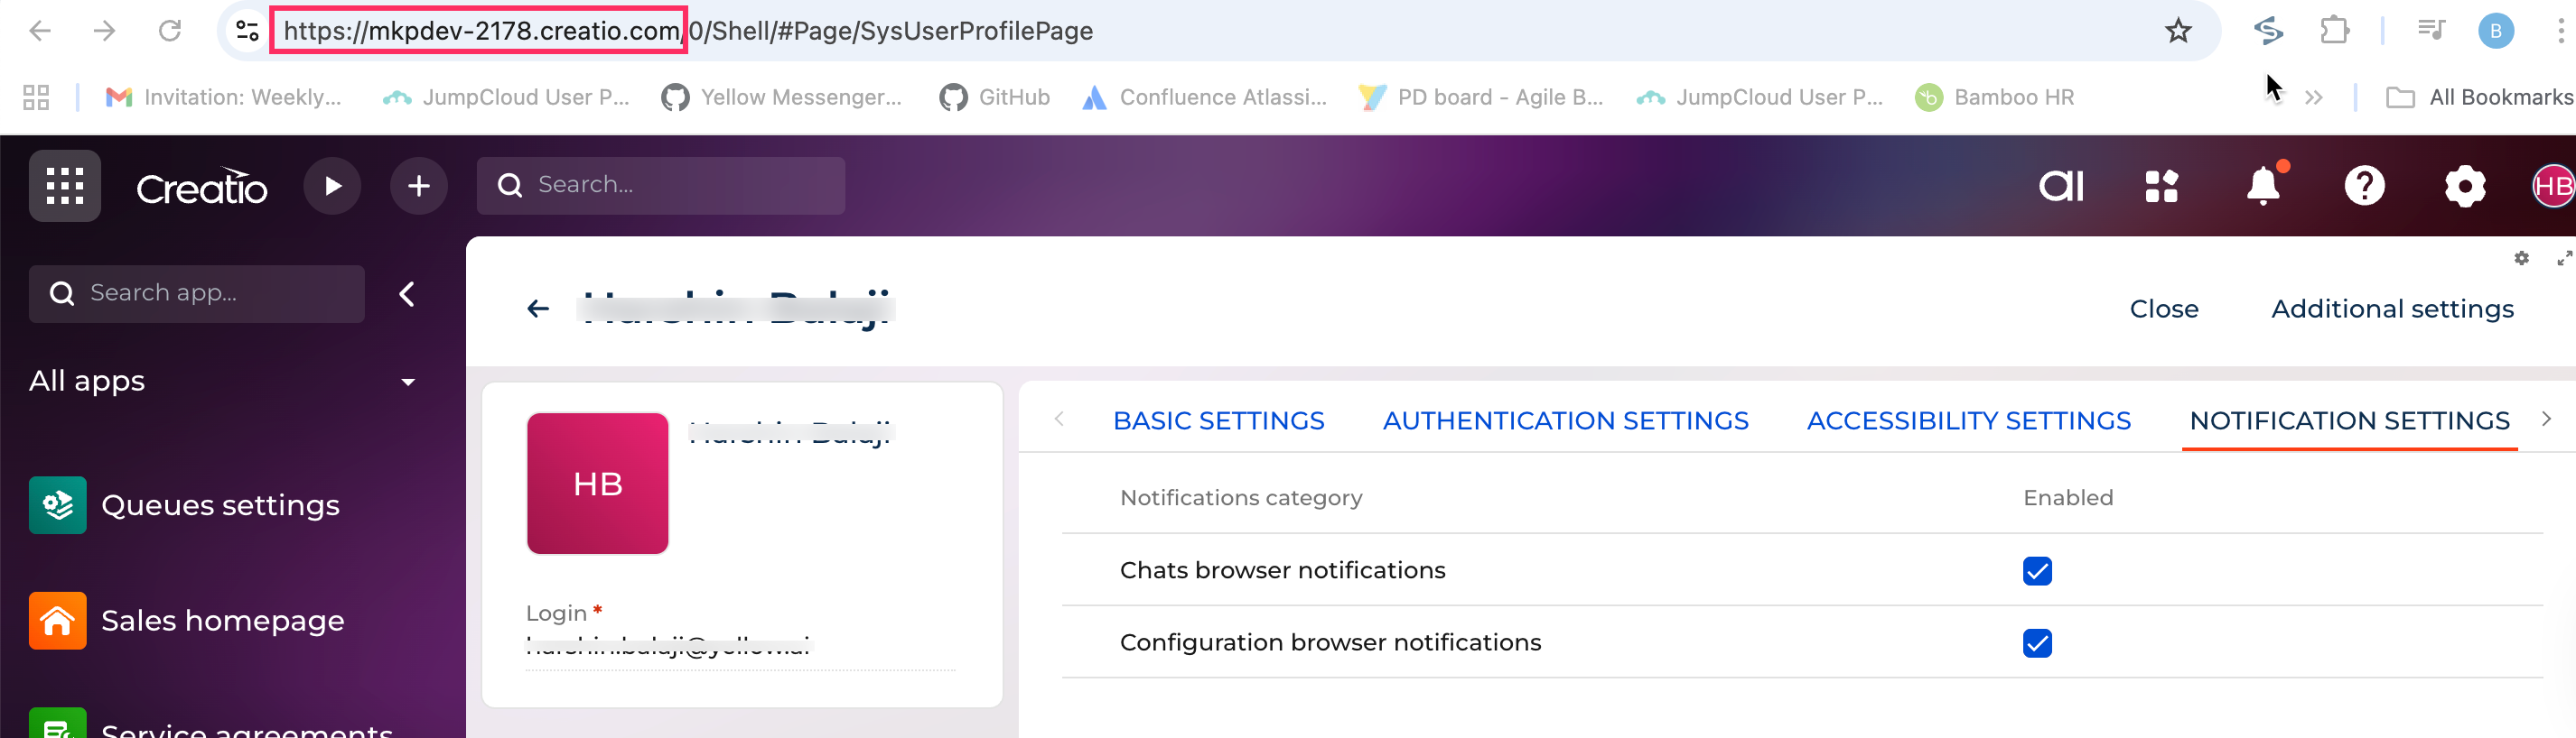Viewport: 2576px width, 738px height.
Task: Open the help question mark menu
Action: tap(2364, 186)
